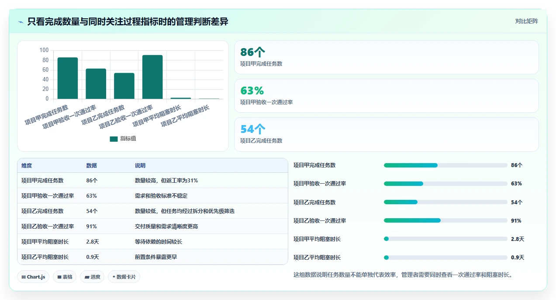Open the 86个 项目甲完成任务数 card
The image size is (556, 300).
[x=387, y=57]
